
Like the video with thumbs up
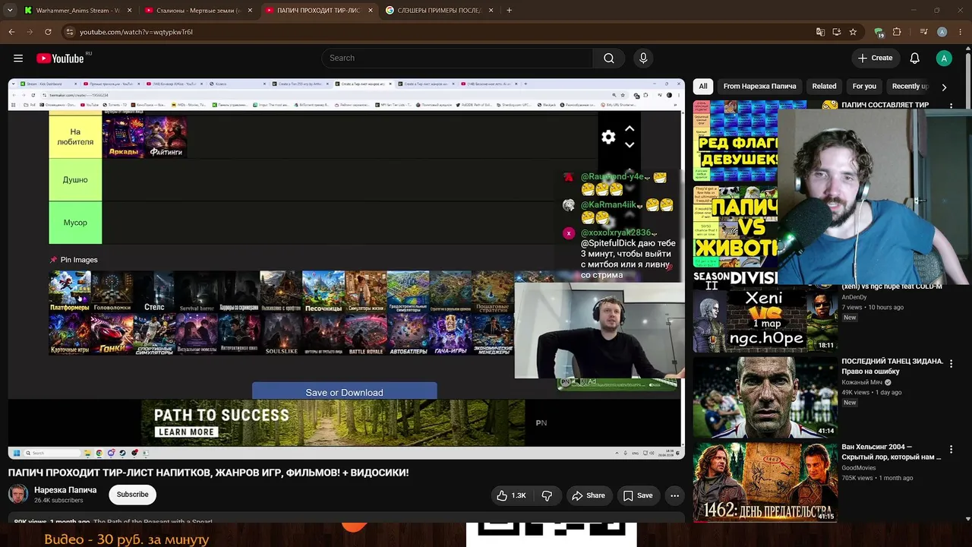click(x=512, y=495)
